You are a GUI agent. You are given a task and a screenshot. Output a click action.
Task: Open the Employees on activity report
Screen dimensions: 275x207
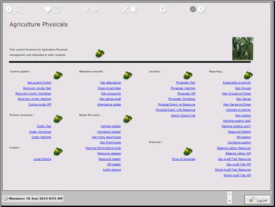tap(237, 82)
